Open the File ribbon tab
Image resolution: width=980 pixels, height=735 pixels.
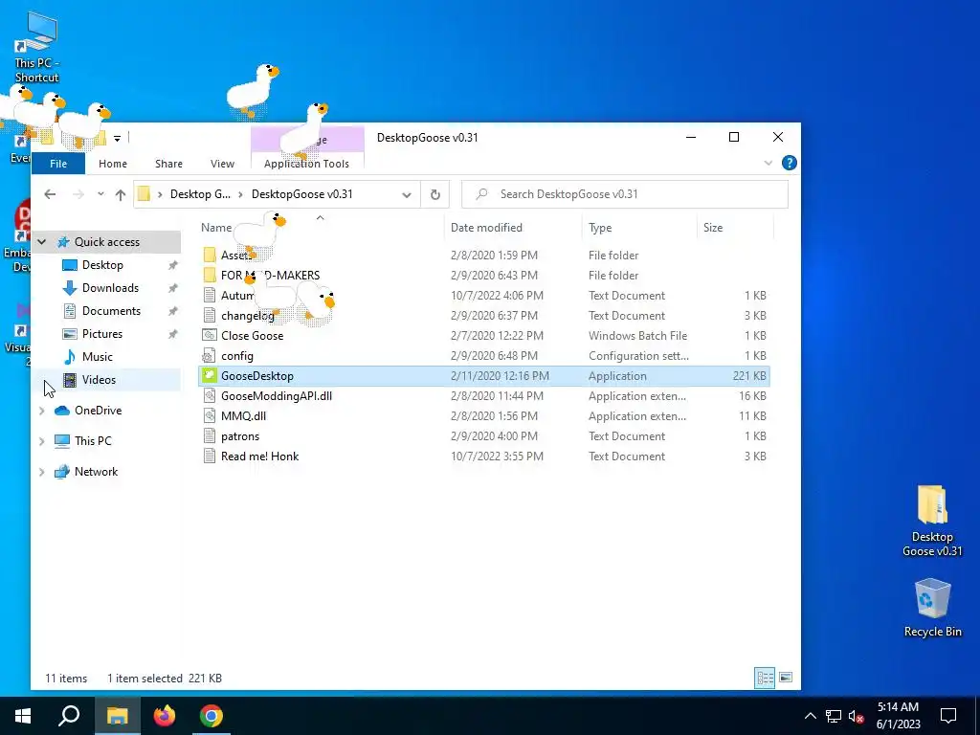point(58,164)
